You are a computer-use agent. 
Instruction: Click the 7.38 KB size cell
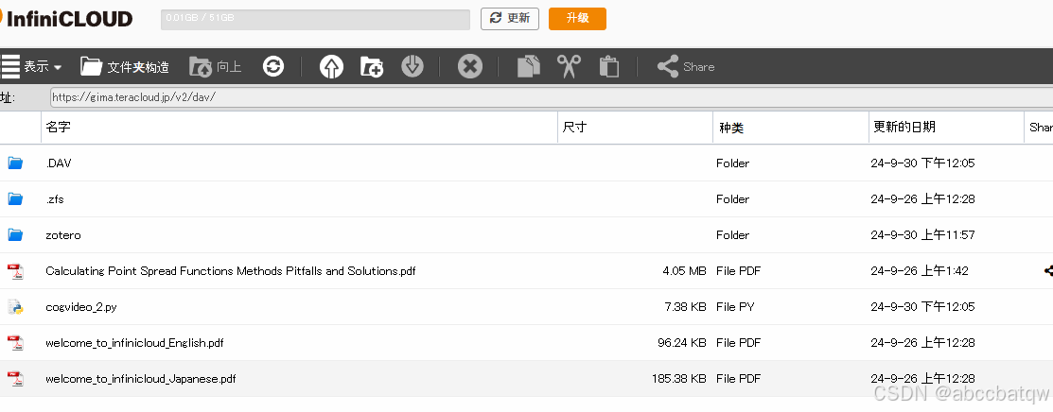pos(685,307)
